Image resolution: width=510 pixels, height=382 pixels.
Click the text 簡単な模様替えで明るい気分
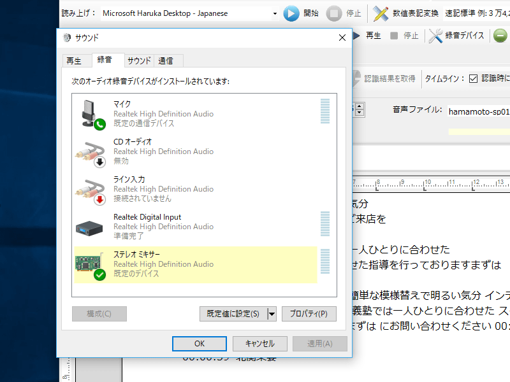[416, 295]
